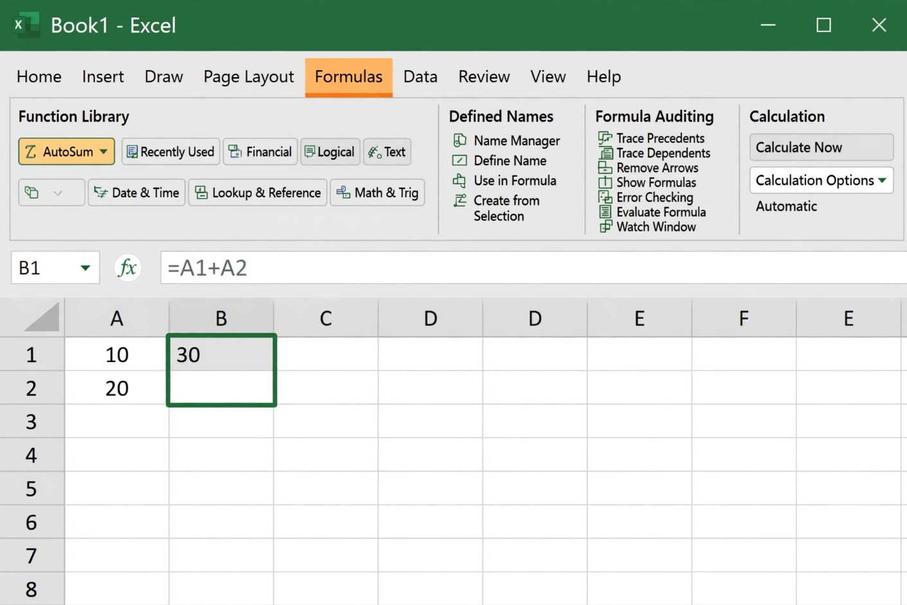This screenshot has height=605, width=907.
Task: Click Remove Arrows
Action: click(649, 168)
